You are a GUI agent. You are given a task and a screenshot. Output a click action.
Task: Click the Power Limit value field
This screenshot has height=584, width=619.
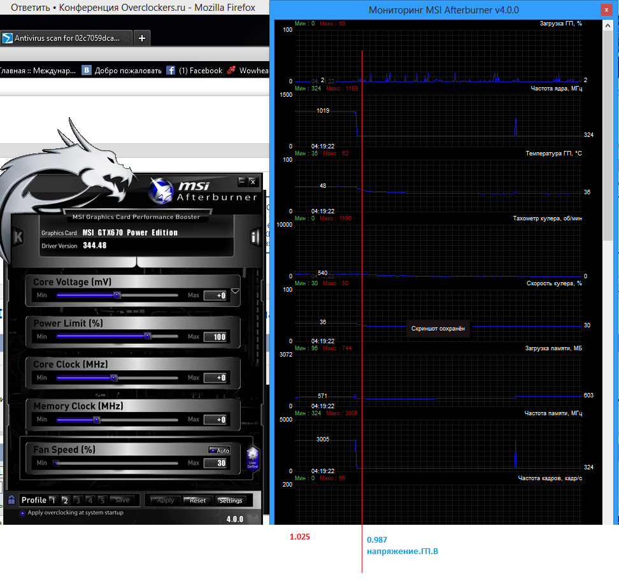tap(215, 337)
